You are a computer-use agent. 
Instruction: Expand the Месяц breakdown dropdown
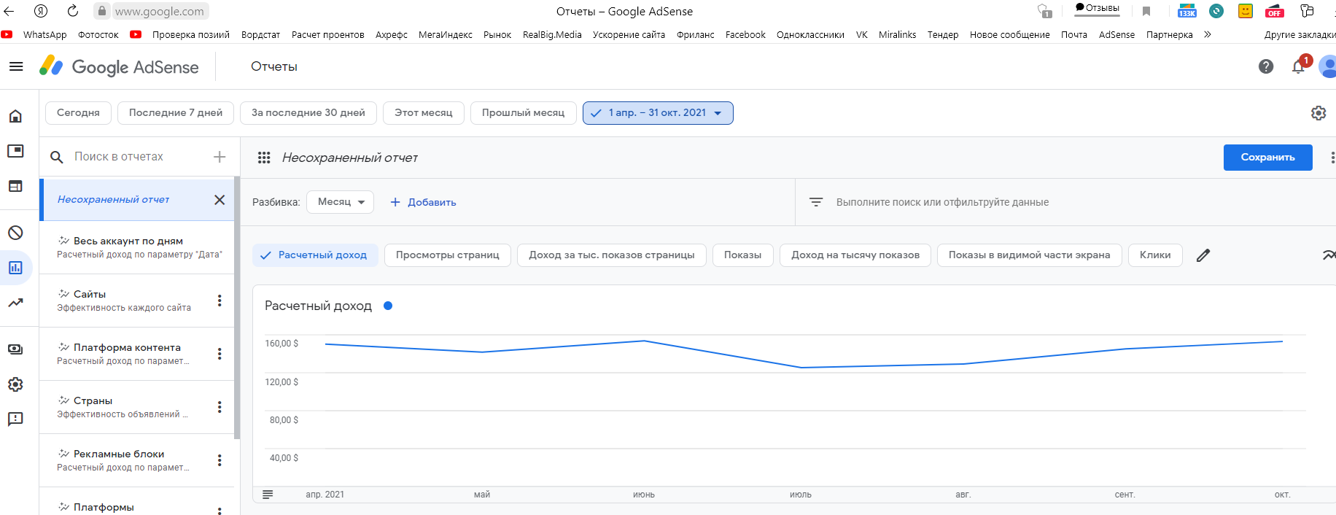pyautogui.click(x=340, y=202)
